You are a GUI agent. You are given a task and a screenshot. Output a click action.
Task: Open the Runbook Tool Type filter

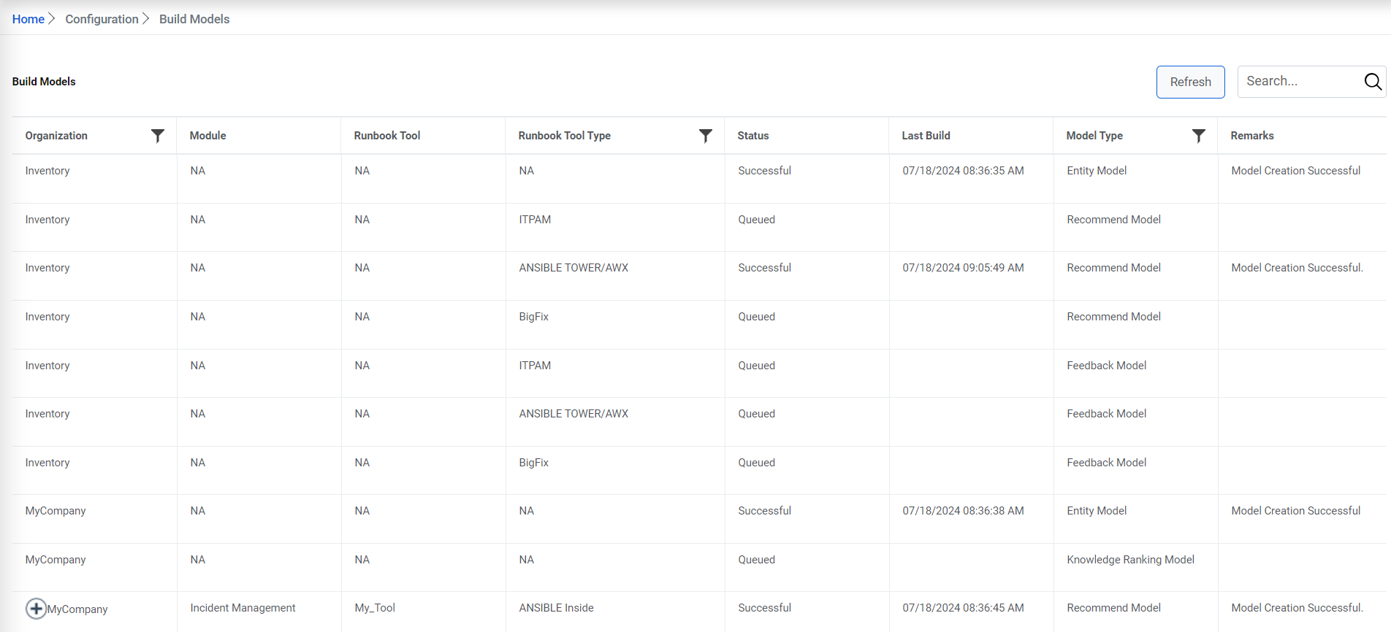tap(705, 136)
